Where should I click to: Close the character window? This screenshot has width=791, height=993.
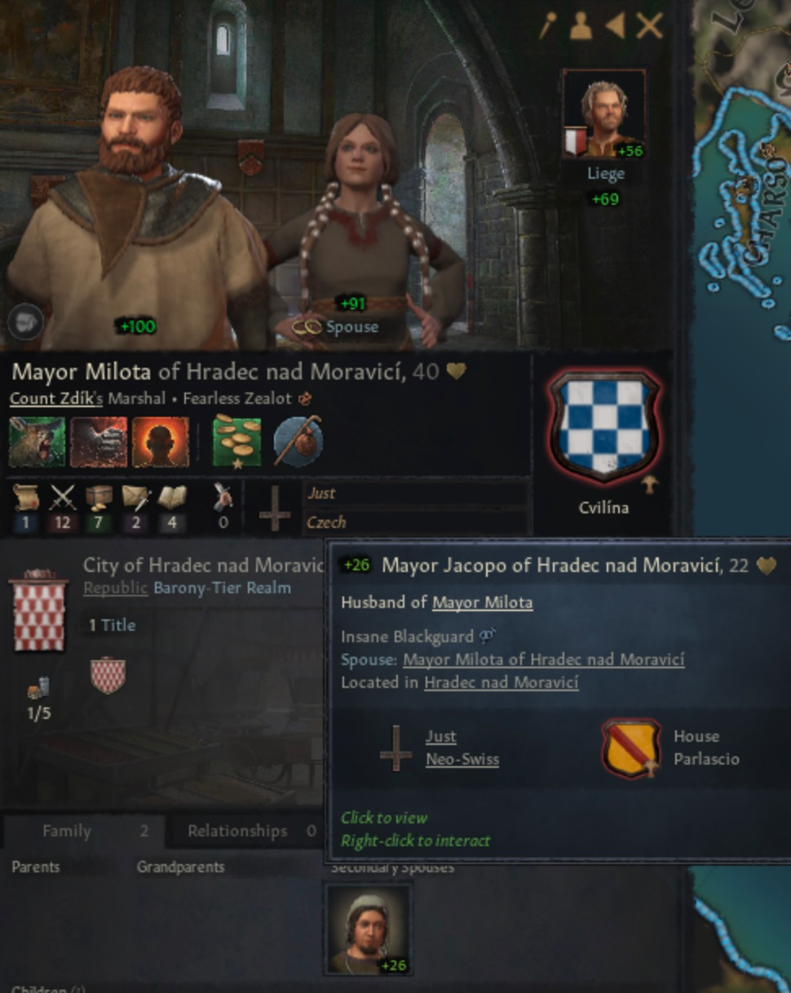(x=649, y=26)
